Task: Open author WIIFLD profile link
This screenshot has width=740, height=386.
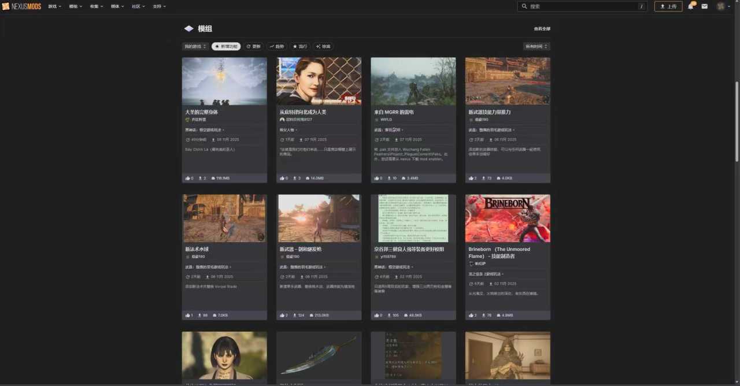Action: coord(386,120)
